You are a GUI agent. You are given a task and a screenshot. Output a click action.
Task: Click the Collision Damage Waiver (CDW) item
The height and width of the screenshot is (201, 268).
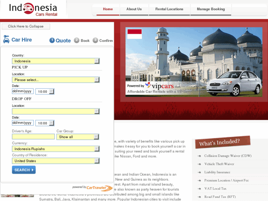point(228,156)
